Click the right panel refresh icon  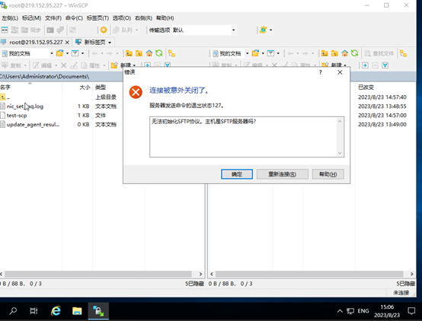pos(354,53)
